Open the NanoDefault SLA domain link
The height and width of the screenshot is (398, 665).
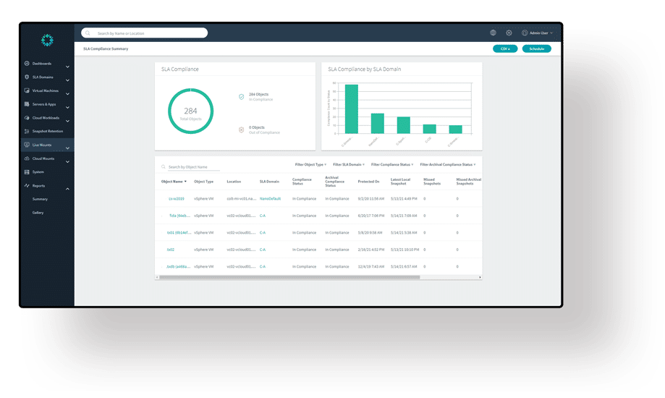tap(270, 198)
